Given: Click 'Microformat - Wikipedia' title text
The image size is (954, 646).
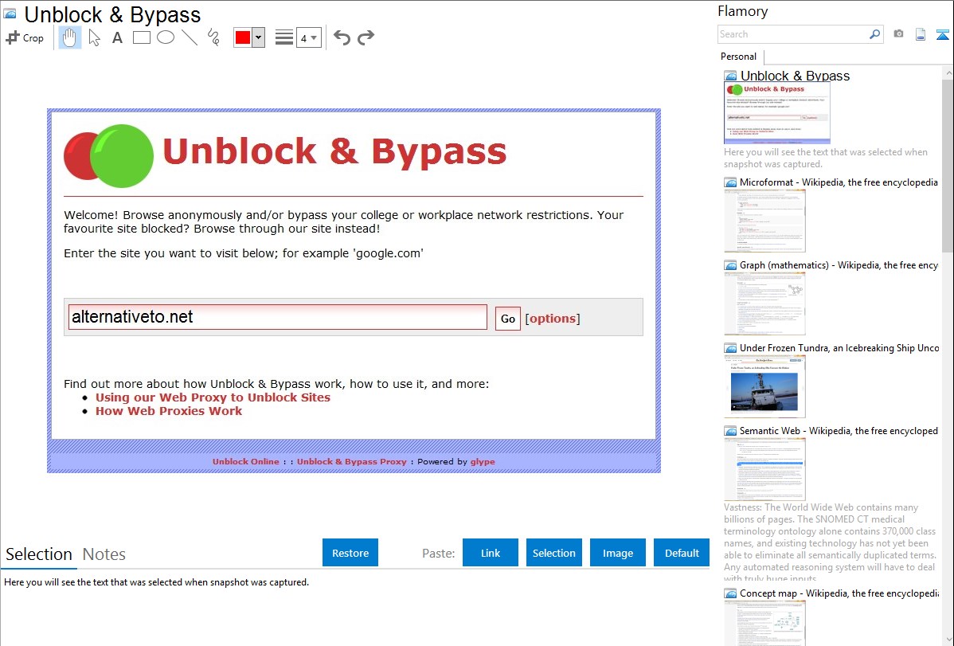Looking at the screenshot, I should coord(839,182).
